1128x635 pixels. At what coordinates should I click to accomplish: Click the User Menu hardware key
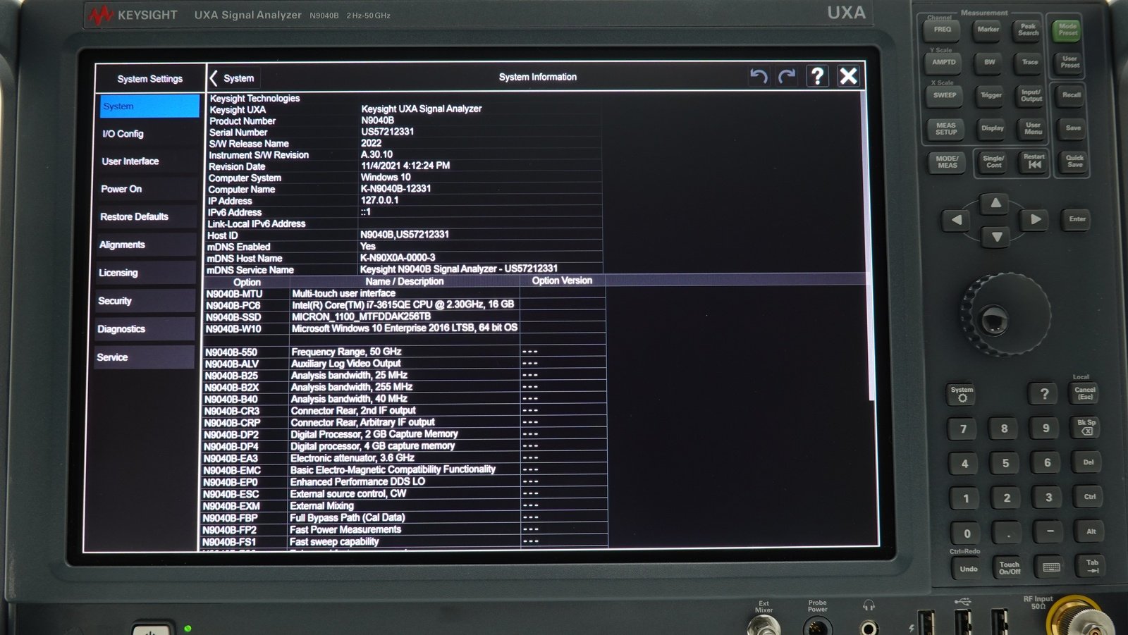[1033, 128]
